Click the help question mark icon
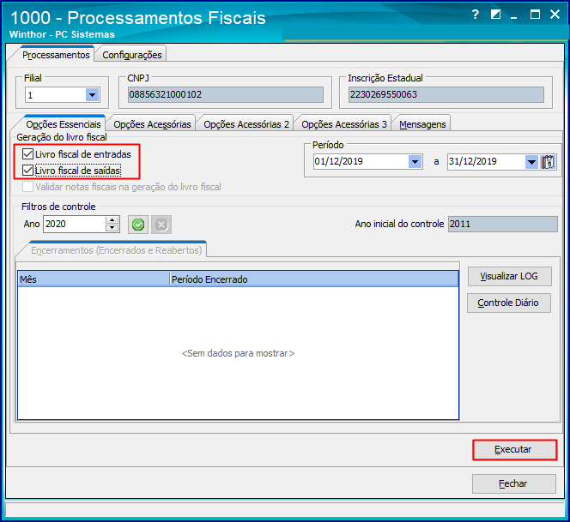Viewport: 570px width, 522px height. (x=475, y=15)
